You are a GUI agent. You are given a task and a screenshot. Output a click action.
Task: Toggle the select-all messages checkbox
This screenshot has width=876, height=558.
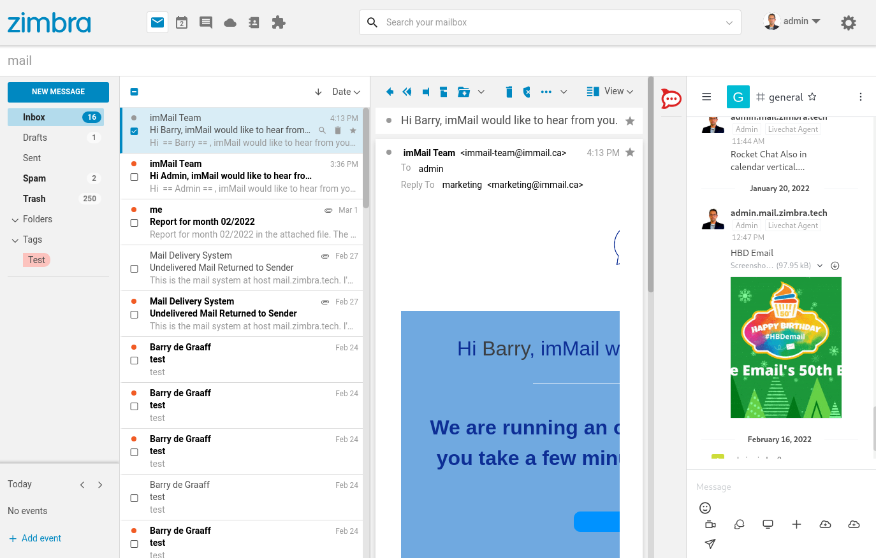click(134, 92)
